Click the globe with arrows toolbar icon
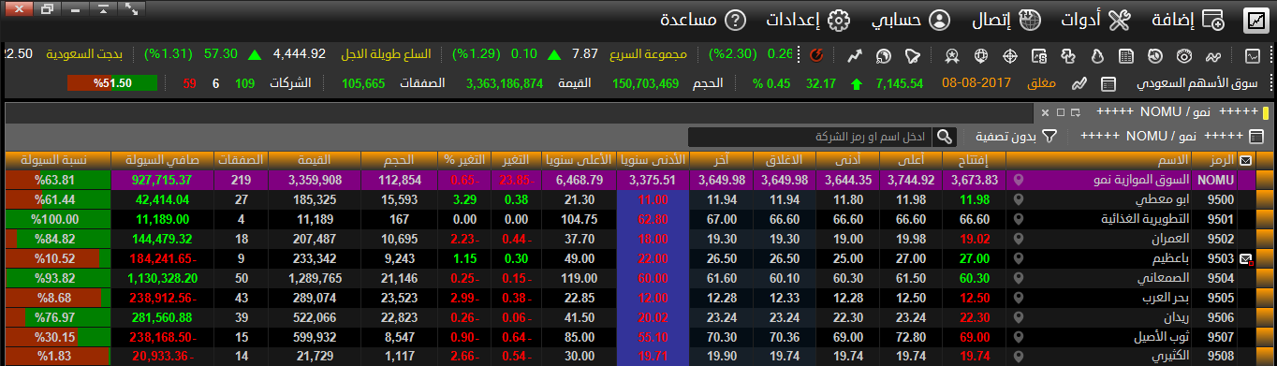 pos(981,55)
